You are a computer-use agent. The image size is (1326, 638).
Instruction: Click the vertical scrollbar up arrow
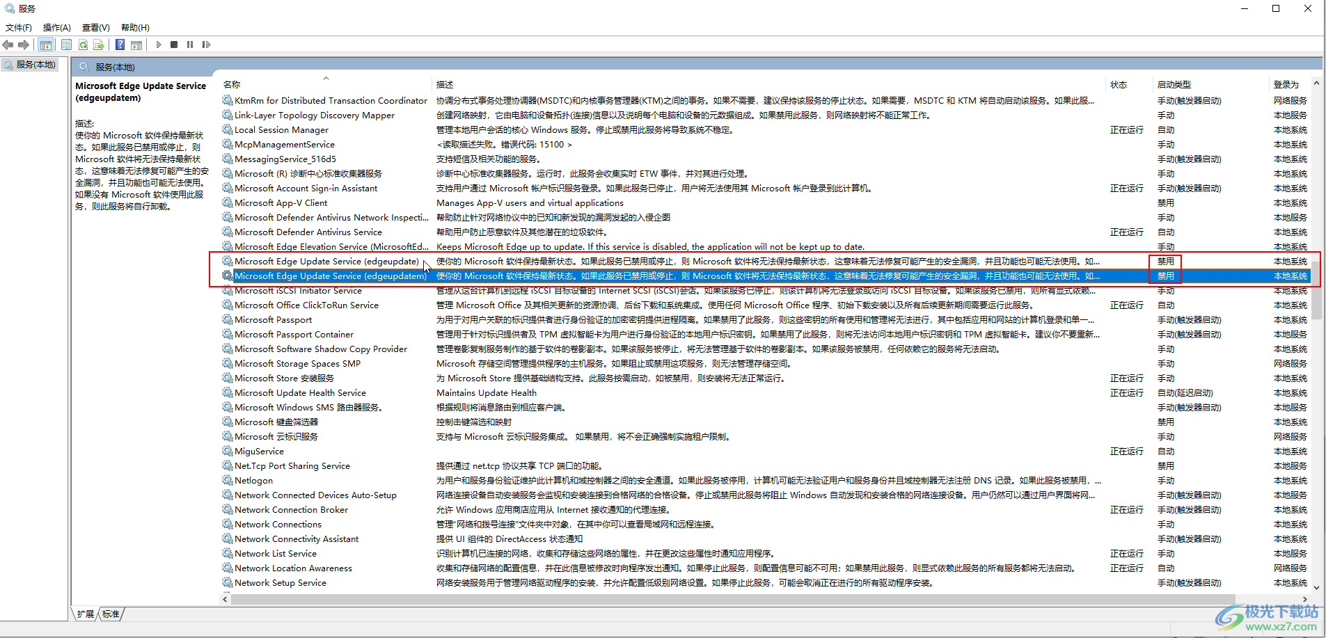pyautogui.click(x=1316, y=83)
